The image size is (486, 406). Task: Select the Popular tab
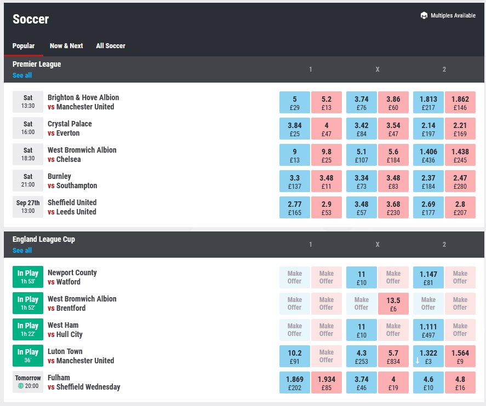[x=24, y=46]
